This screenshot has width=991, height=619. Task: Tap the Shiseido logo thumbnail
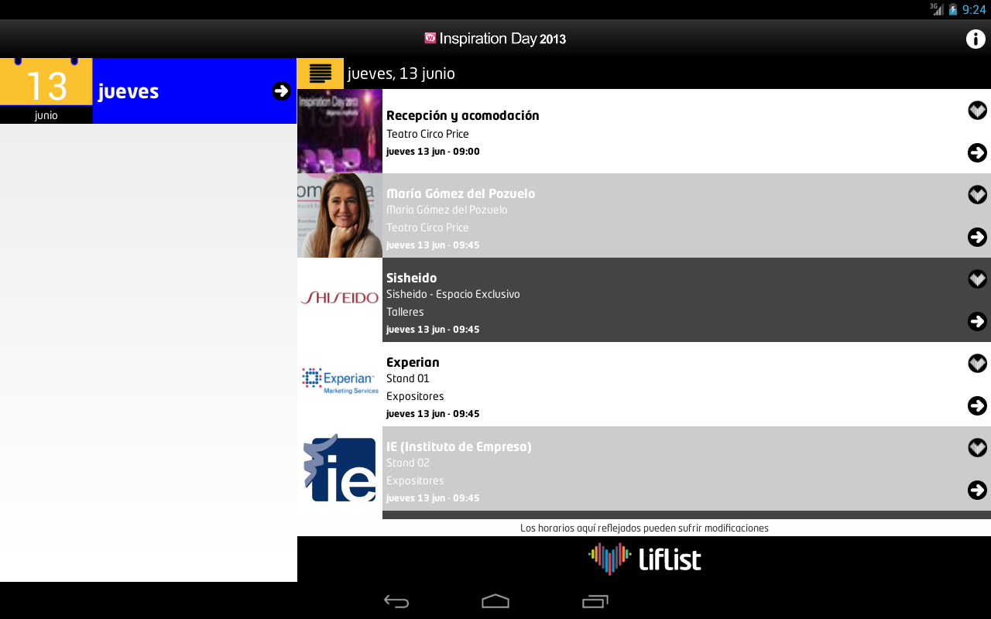tap(340, 299)
